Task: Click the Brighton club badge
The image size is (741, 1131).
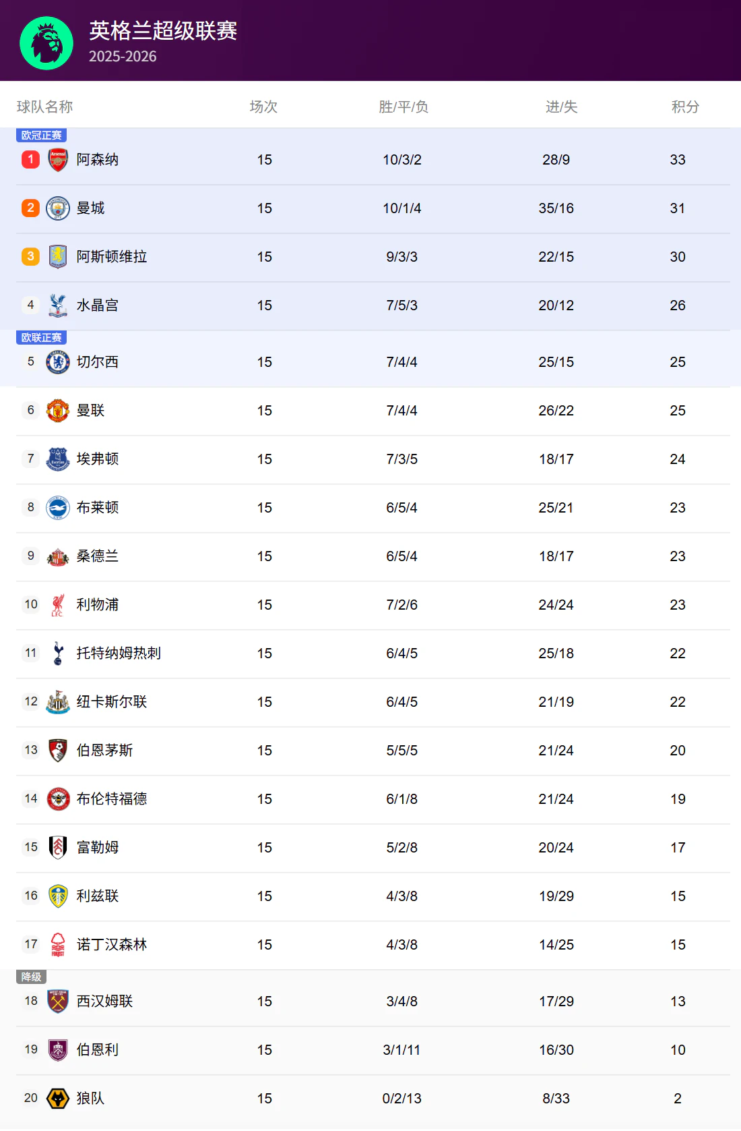Action: click(58, 508)
